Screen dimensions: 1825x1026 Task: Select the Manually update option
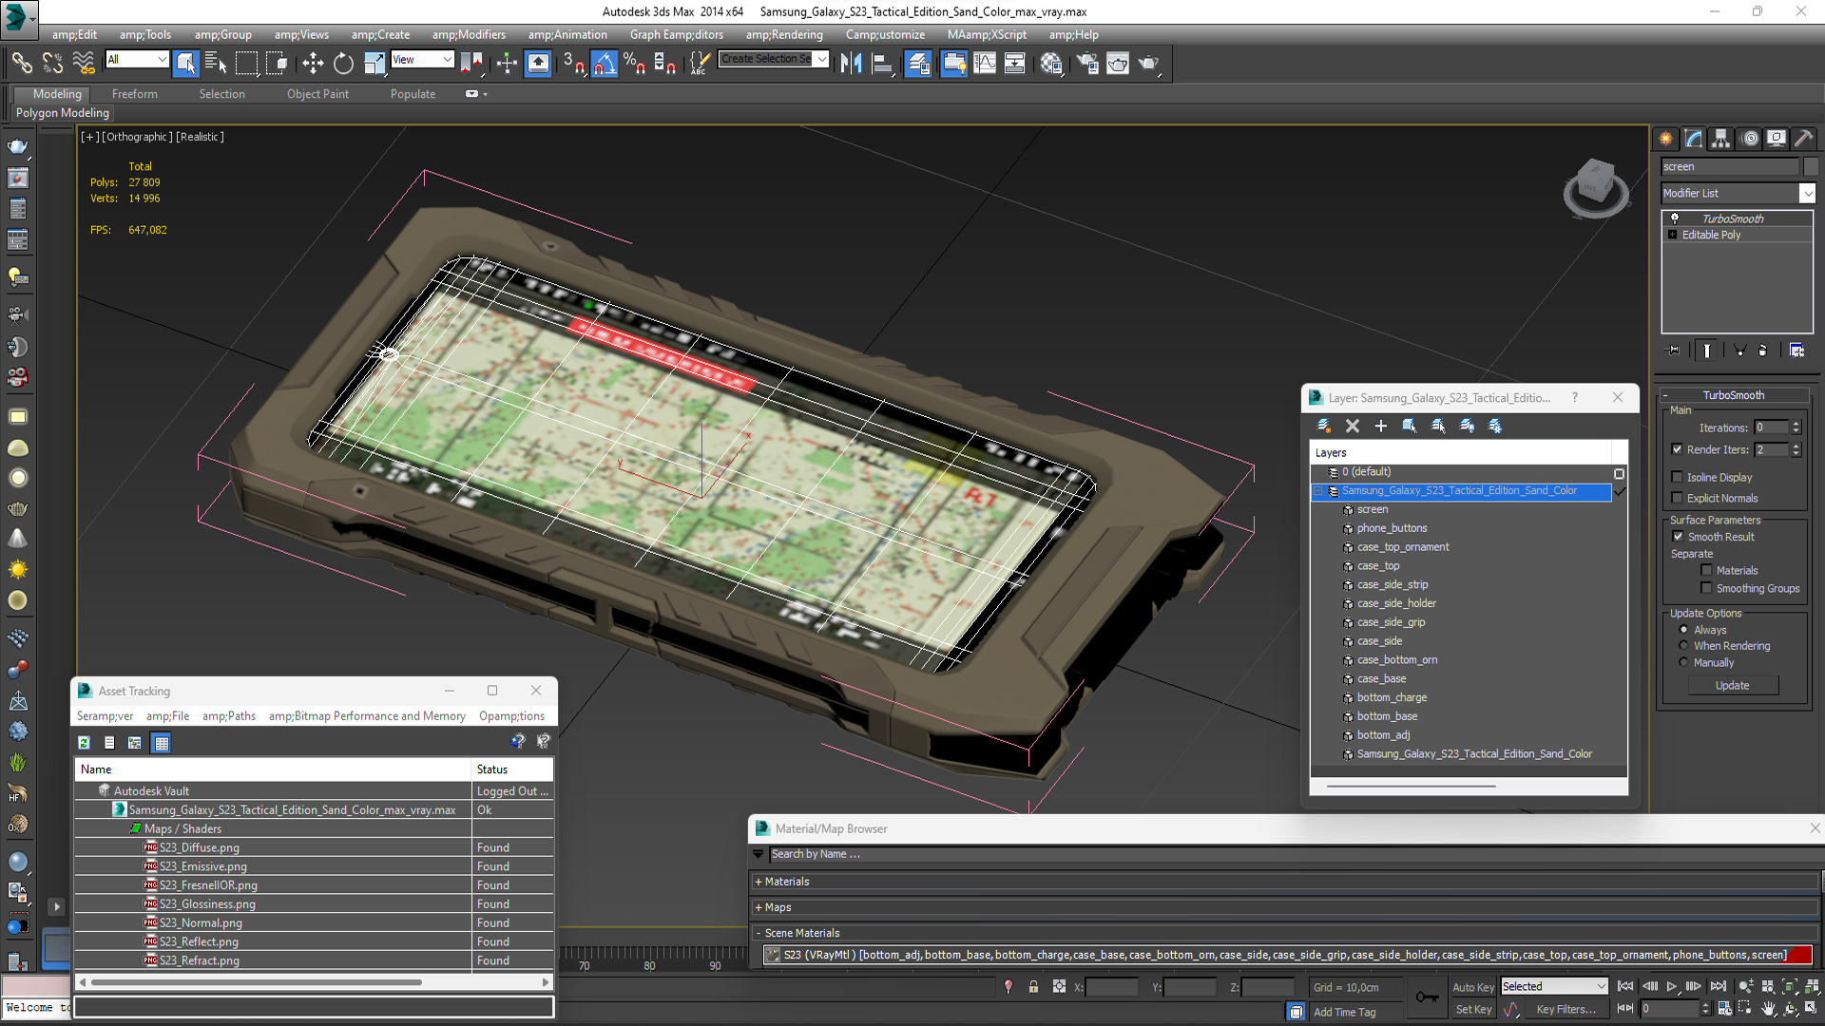1683,662
